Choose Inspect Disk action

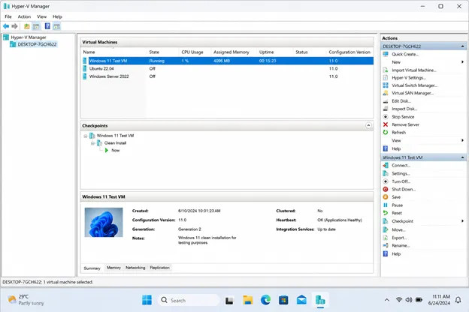pos(404,109)
